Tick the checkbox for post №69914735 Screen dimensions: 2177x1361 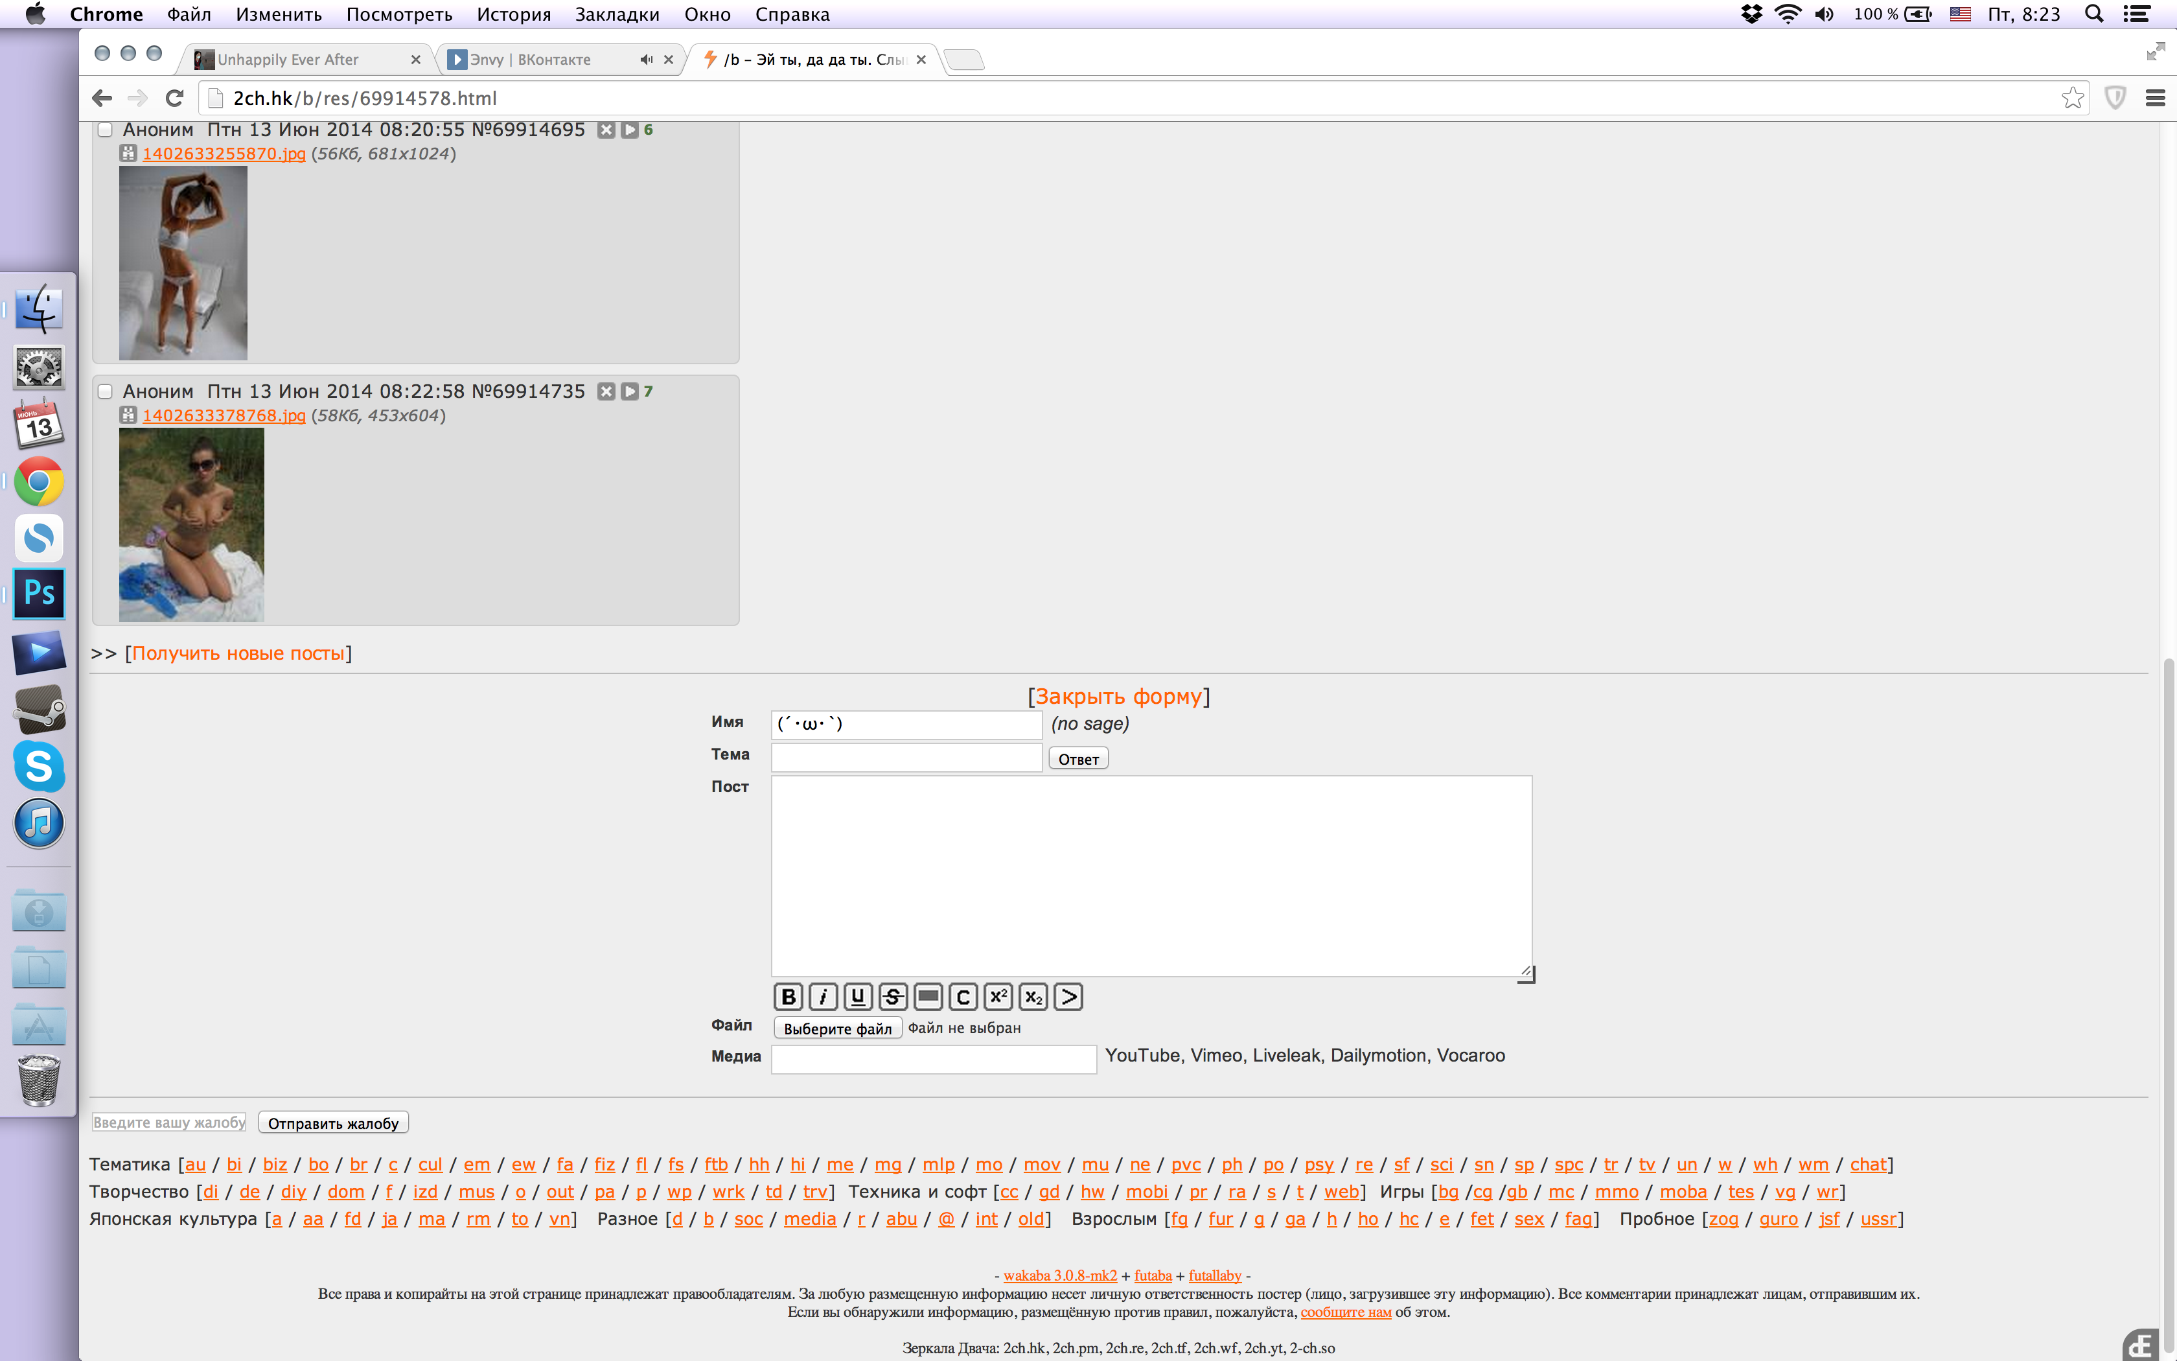point(105,391)
